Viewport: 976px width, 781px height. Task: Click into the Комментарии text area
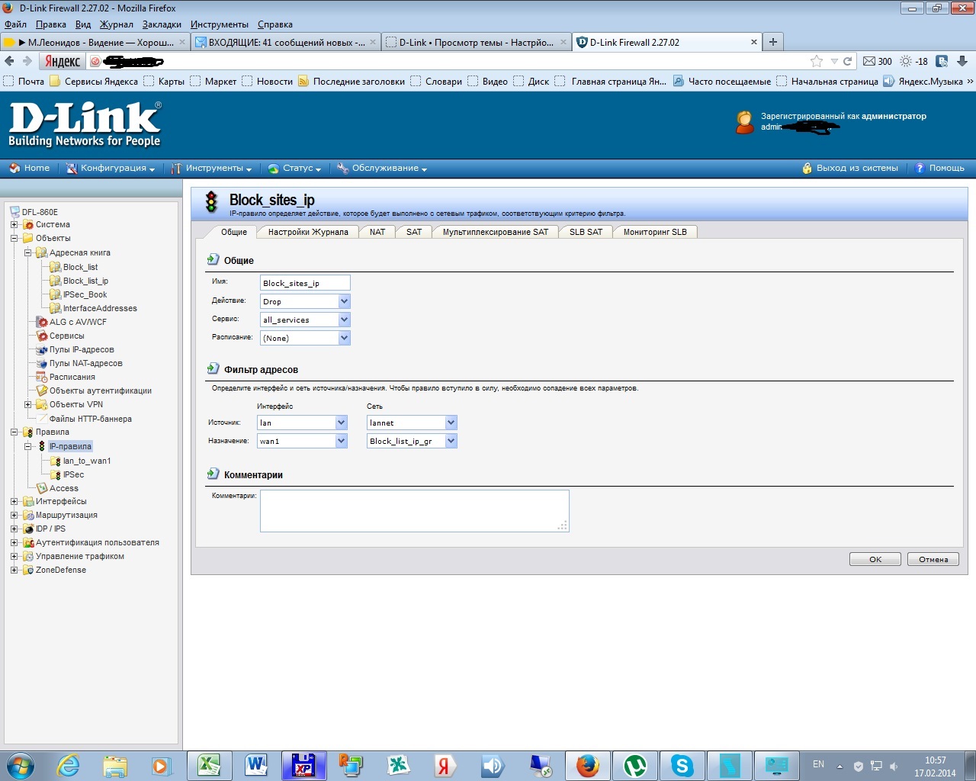pos(414,511)
